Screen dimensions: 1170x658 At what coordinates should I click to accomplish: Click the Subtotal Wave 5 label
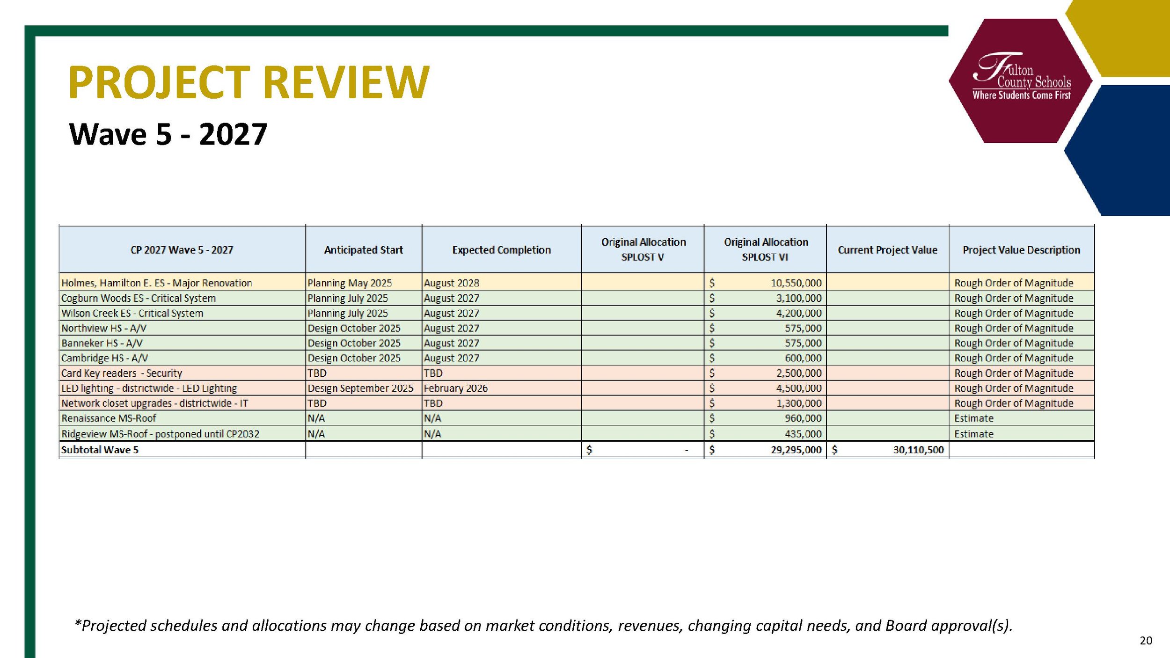point(100,450)
